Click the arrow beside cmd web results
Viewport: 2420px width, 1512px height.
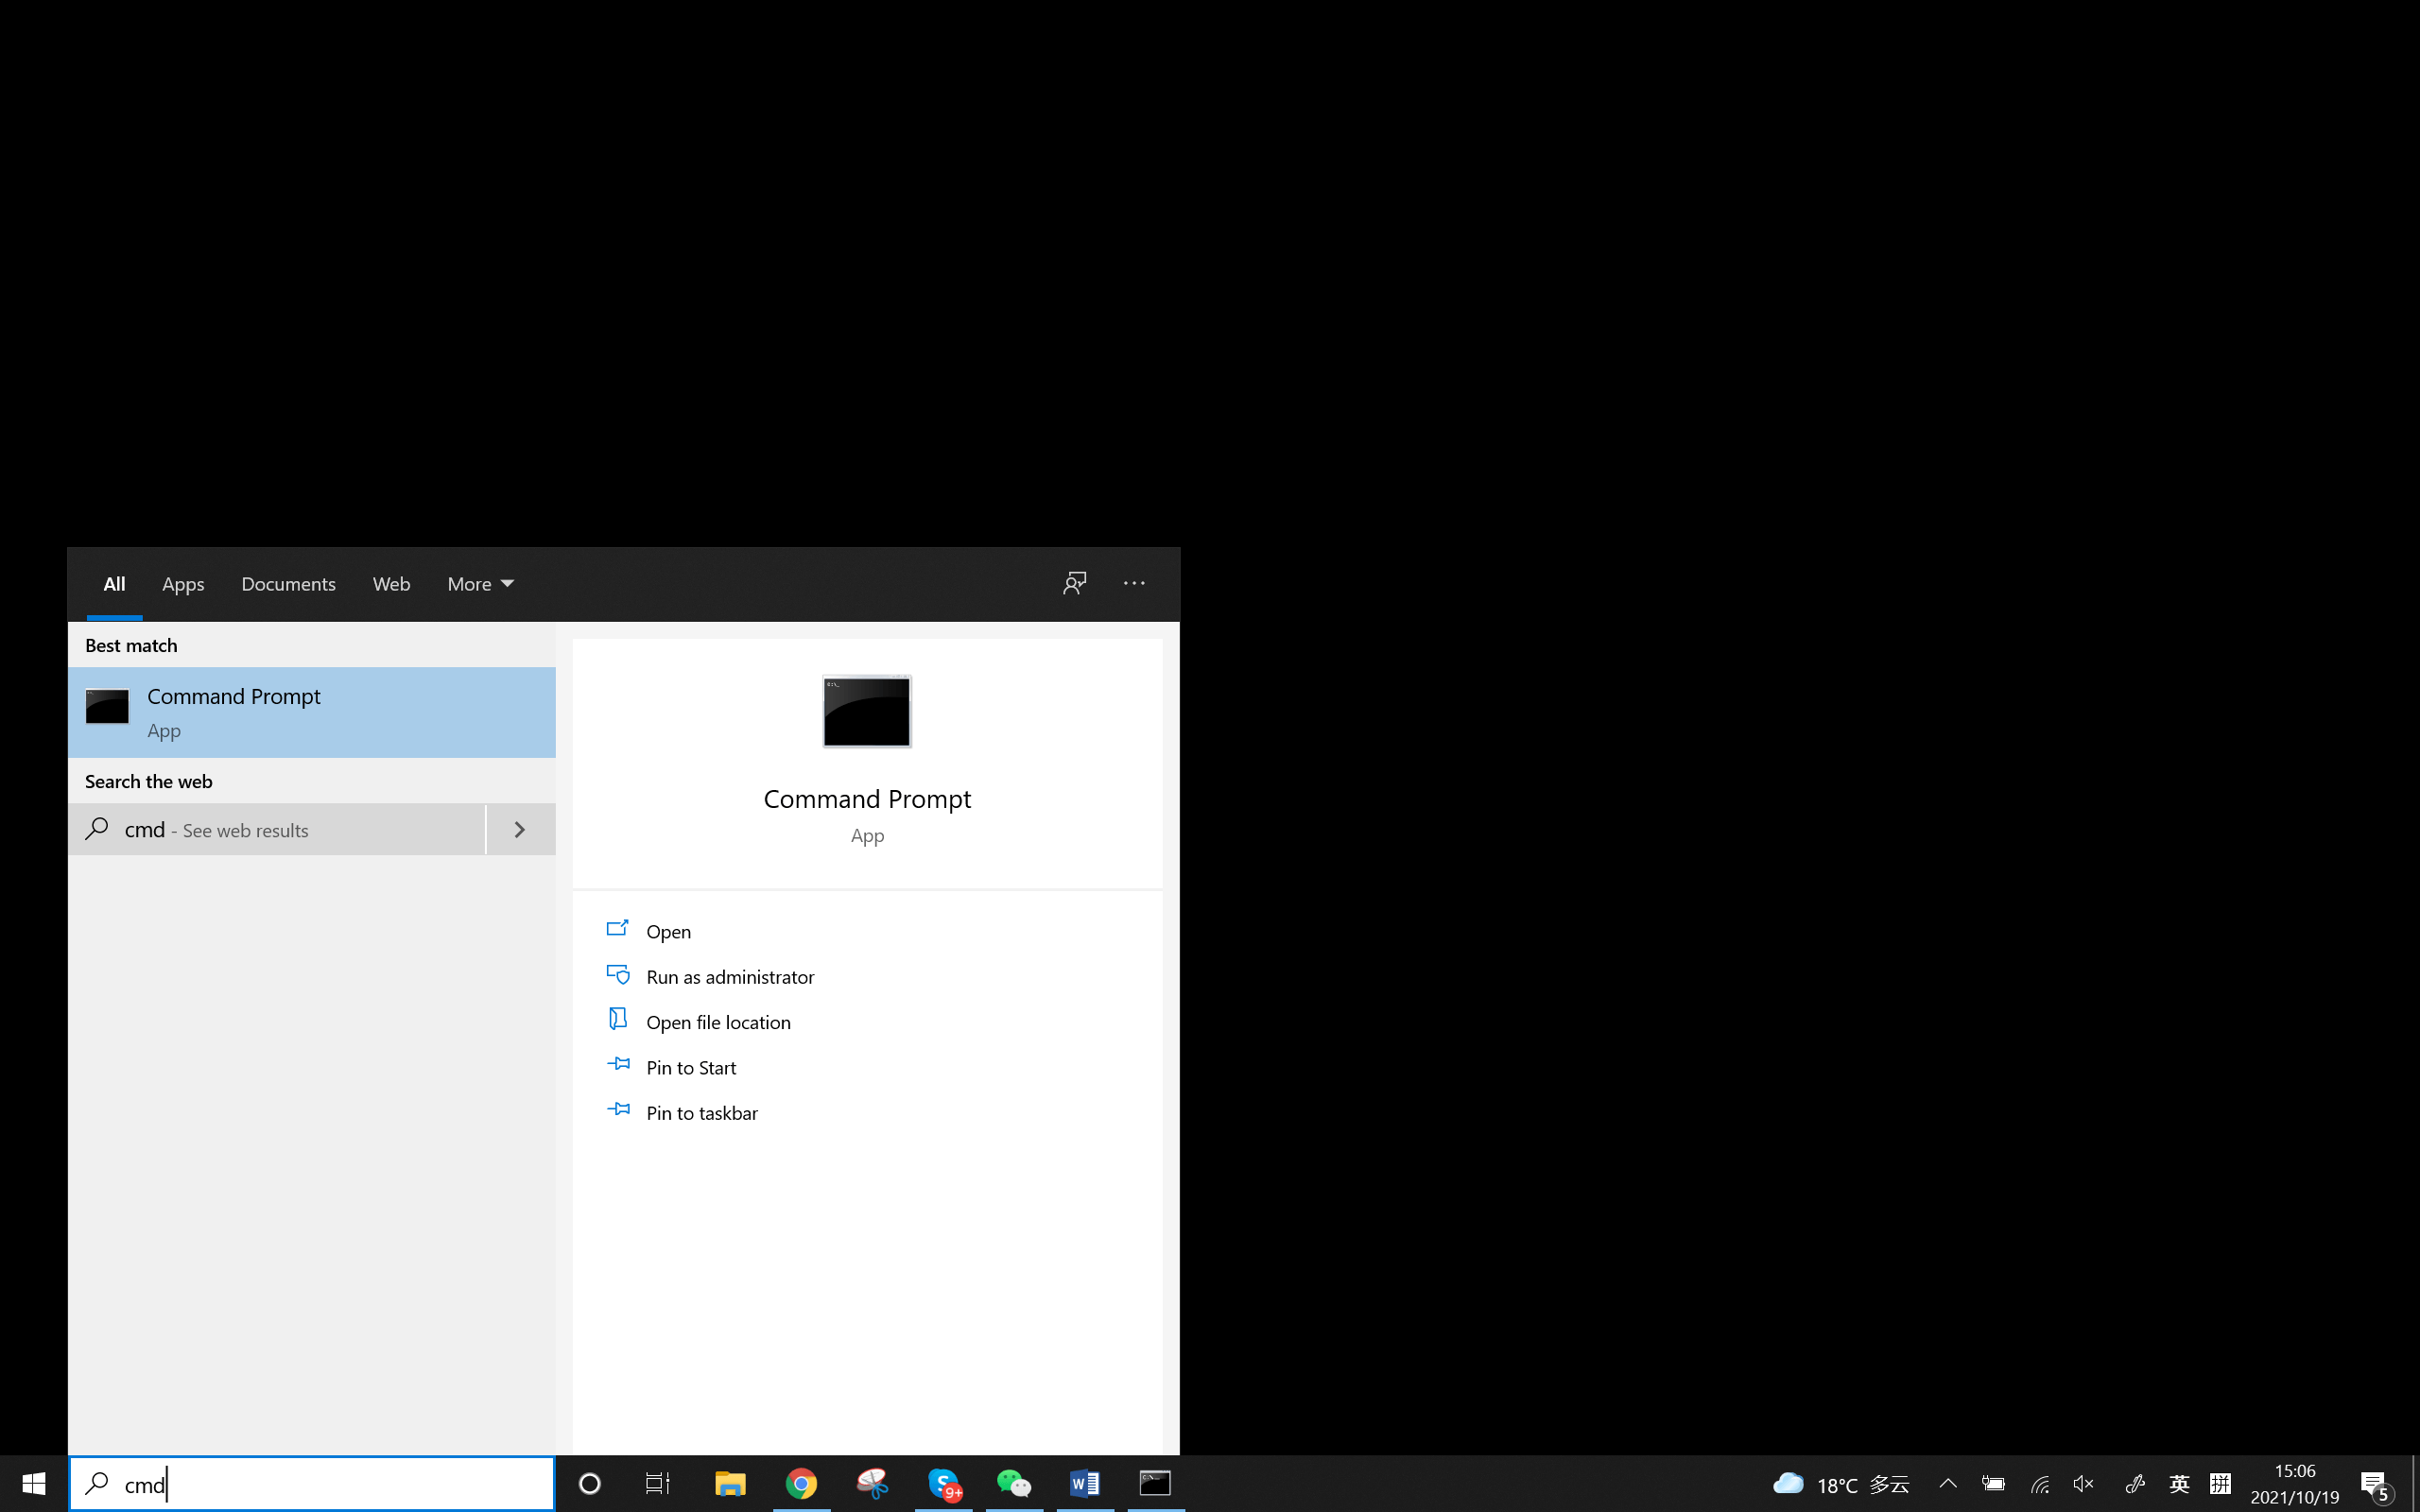pyautogui.click(x=519, y=829)
